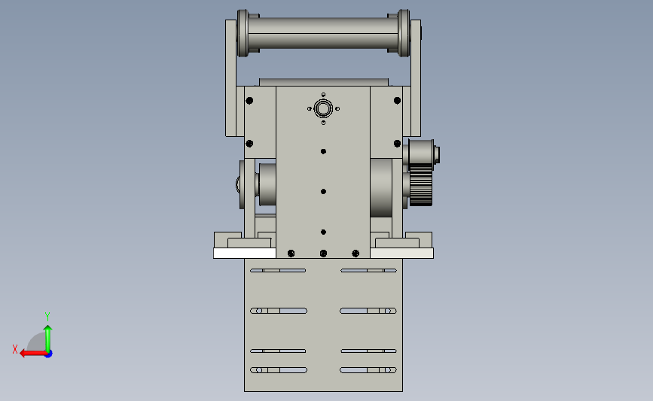653x401 pixels.
Task: Select the white mounting block on the right
Action: click(x=402, y=254)
